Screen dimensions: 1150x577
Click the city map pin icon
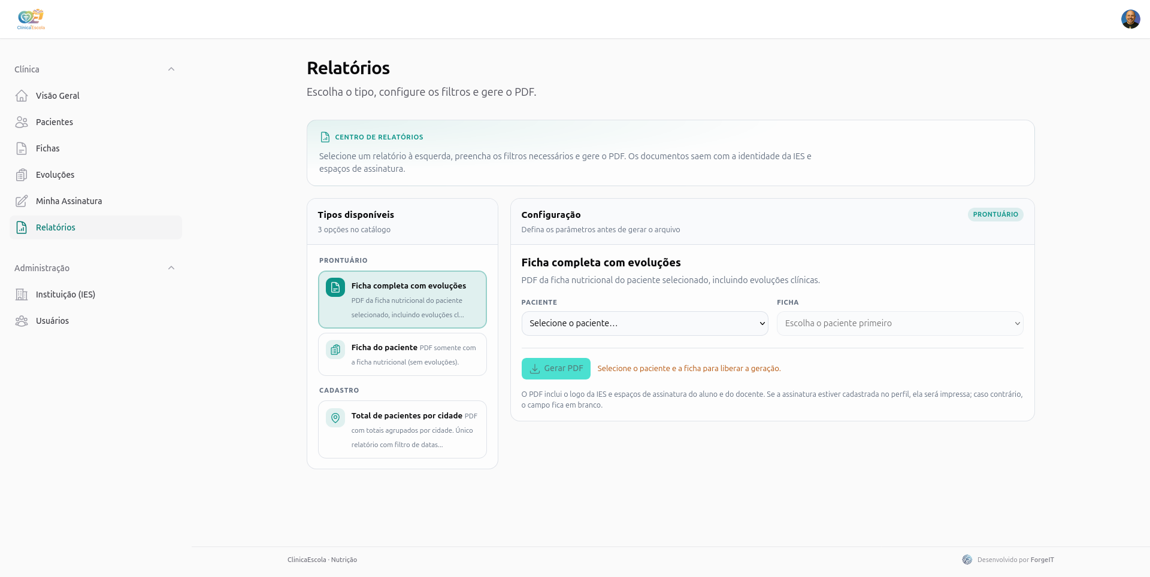[x=335, y=418]
